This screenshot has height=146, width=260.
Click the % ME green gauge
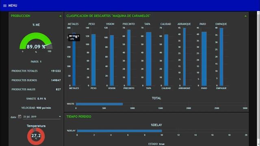[x=36, y=41]
